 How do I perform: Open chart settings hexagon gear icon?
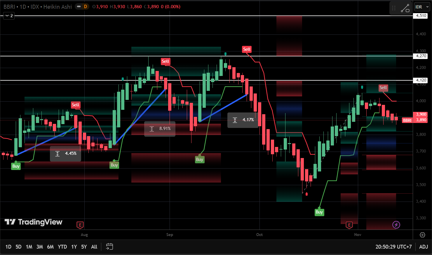[x=422, y=235]
